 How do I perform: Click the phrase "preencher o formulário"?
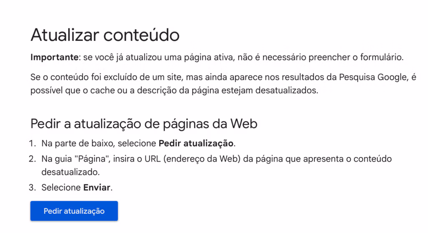coord(363,57)
